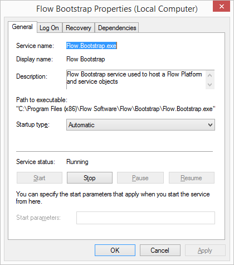Select the highlighted Flow.Bootstrap.exe service name
Viewport: 234px width, 265px height.
(91, 46)
